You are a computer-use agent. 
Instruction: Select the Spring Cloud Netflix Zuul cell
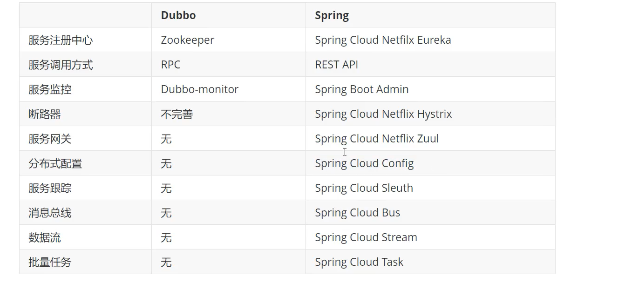tap(377, 139)
